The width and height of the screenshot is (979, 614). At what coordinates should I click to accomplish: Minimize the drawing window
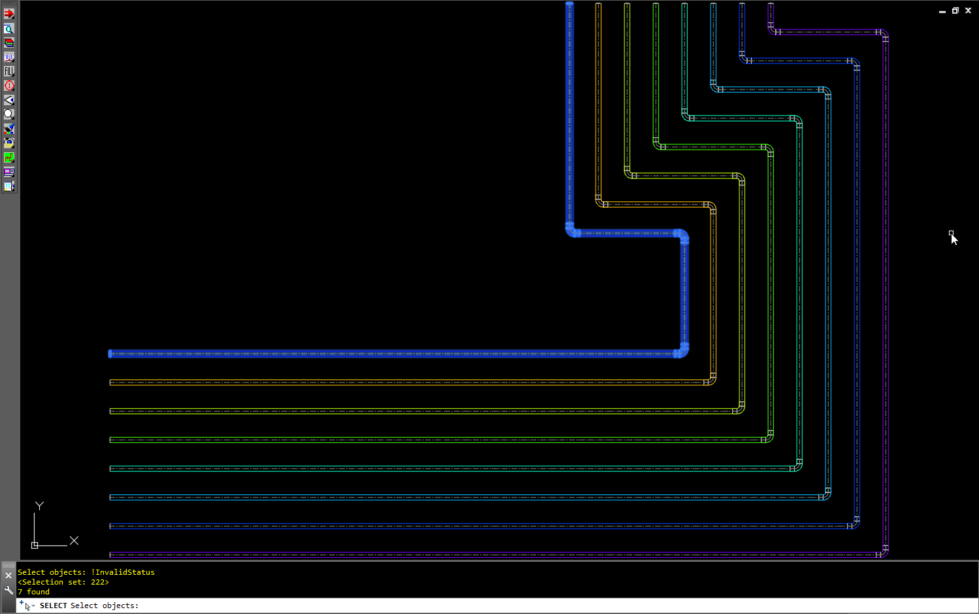pos(942,11)
